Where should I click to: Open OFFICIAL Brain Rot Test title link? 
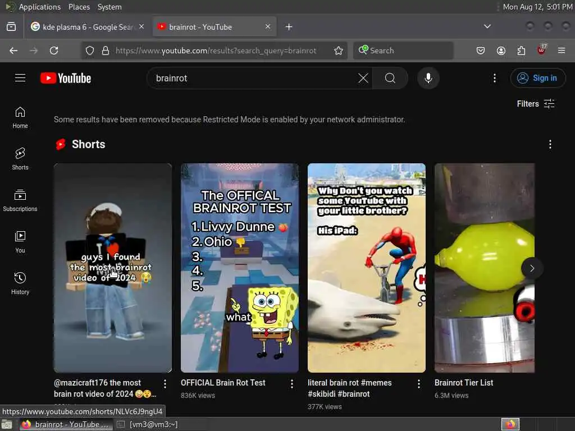coord(223,383)
